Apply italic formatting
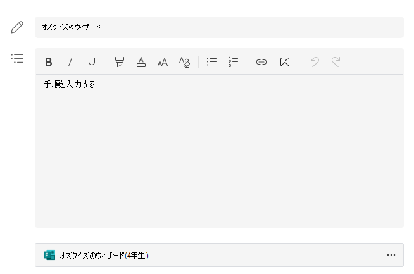 tap(70, 62)
